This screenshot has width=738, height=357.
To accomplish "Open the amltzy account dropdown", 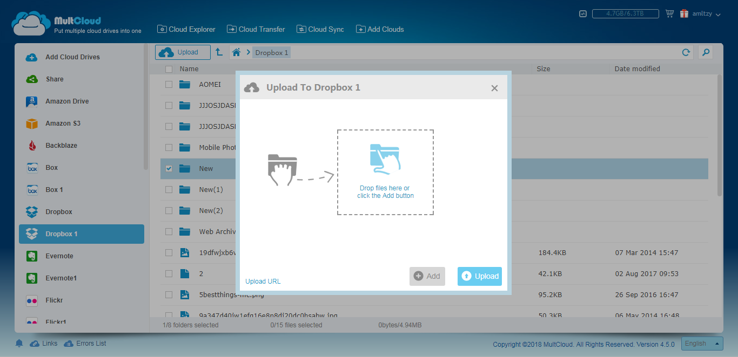I will click(707, 14).
